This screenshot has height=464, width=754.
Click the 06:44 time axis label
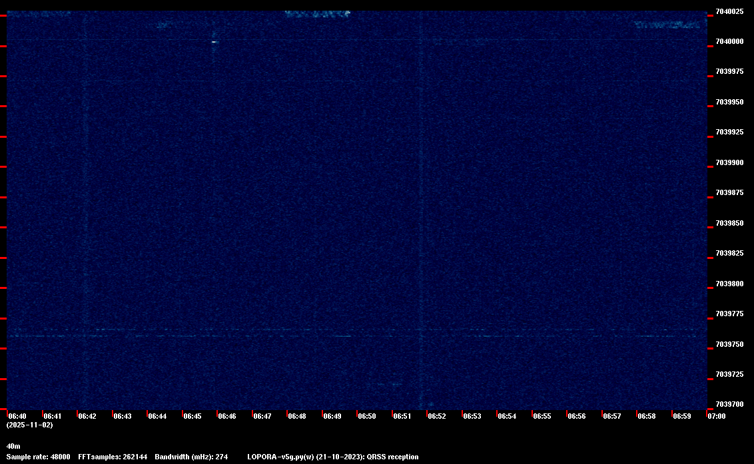157,416
